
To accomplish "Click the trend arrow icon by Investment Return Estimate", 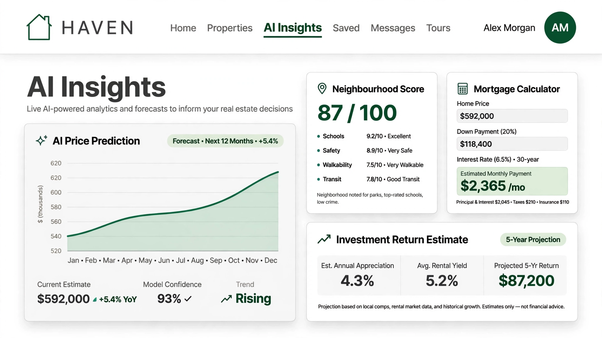I will 324,239.
